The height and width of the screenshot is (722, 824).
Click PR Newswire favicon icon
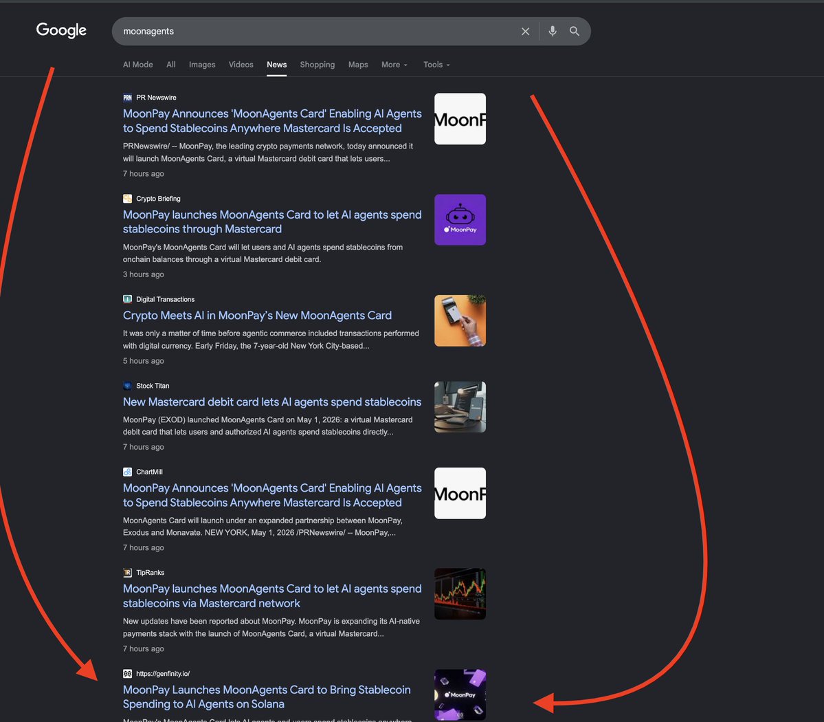coord(127,98)
